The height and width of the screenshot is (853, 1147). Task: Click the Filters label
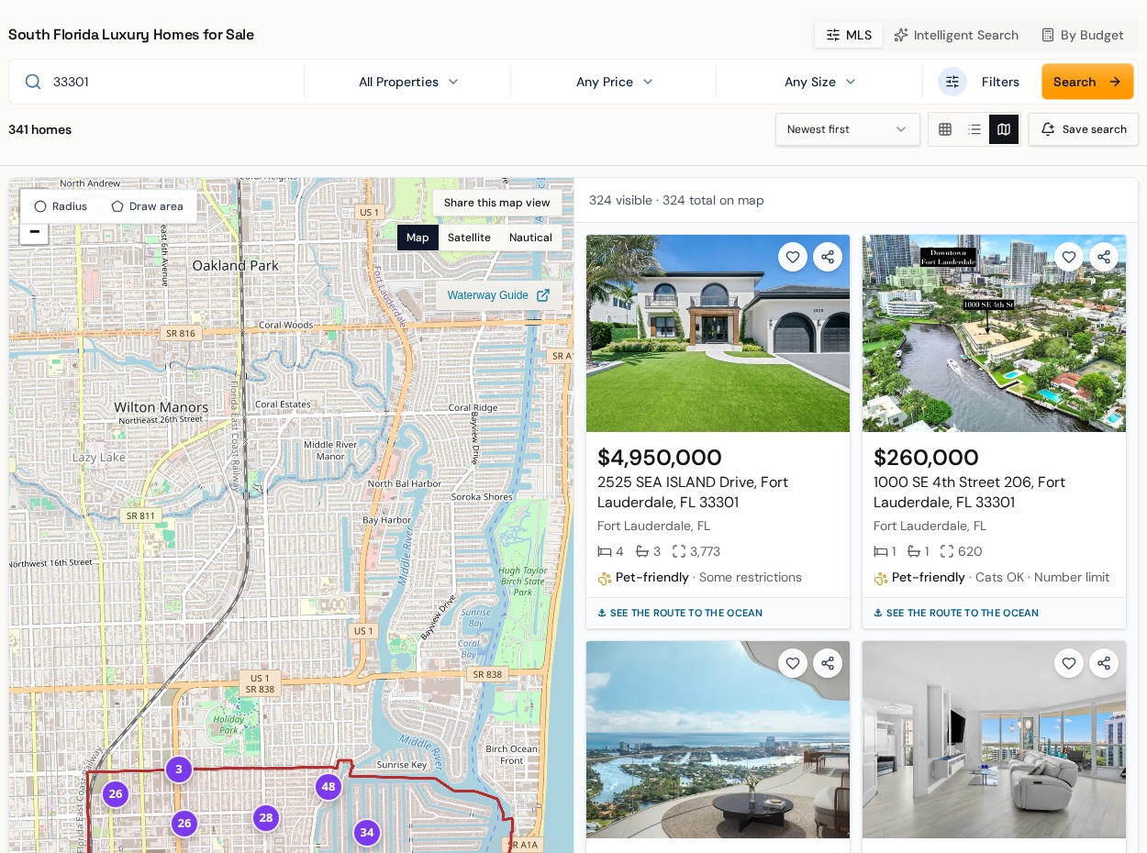tap(1000, 82)
